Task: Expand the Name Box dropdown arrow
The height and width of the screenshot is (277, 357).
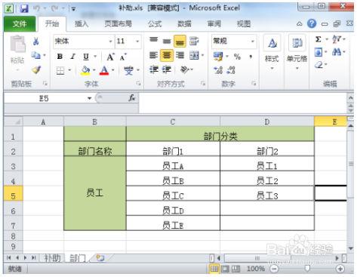Action: 90,98
